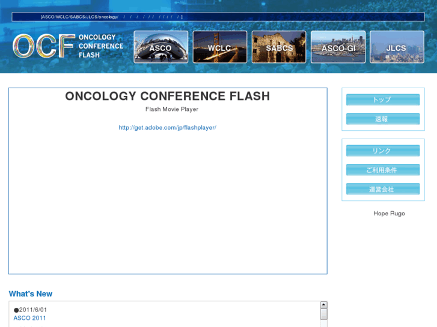Open the ASCO 2011 news link
Viewport: 437px width, 327px height.
point(30,318)
